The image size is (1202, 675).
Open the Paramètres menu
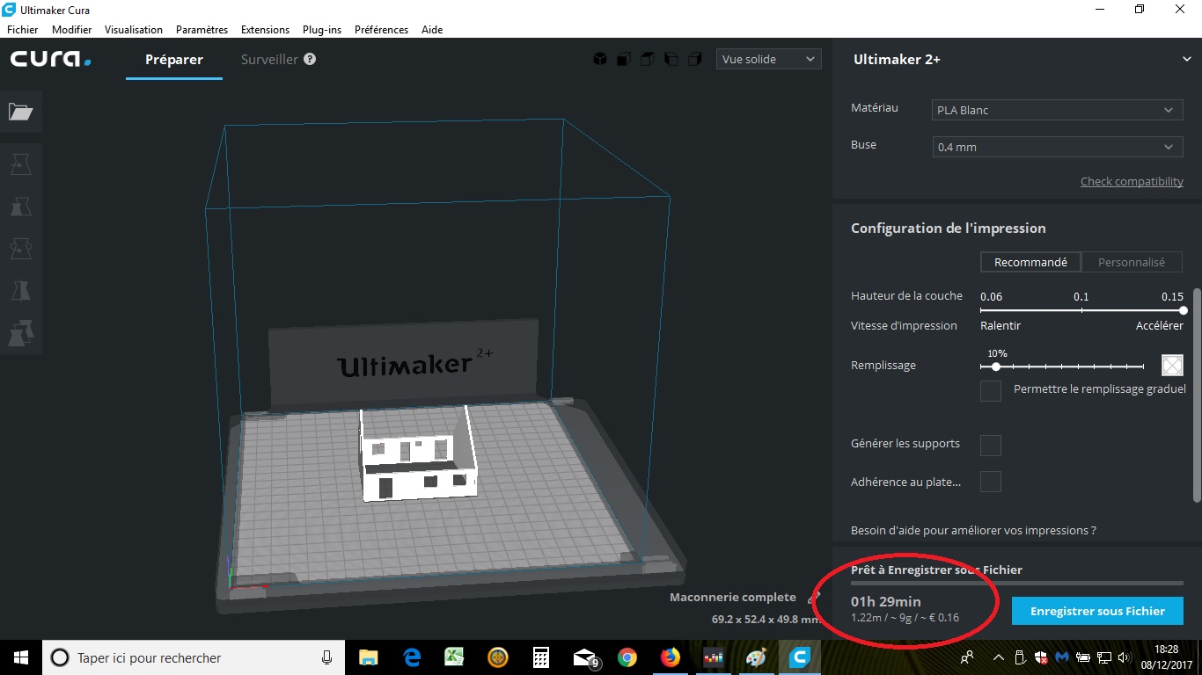[202, 29]
